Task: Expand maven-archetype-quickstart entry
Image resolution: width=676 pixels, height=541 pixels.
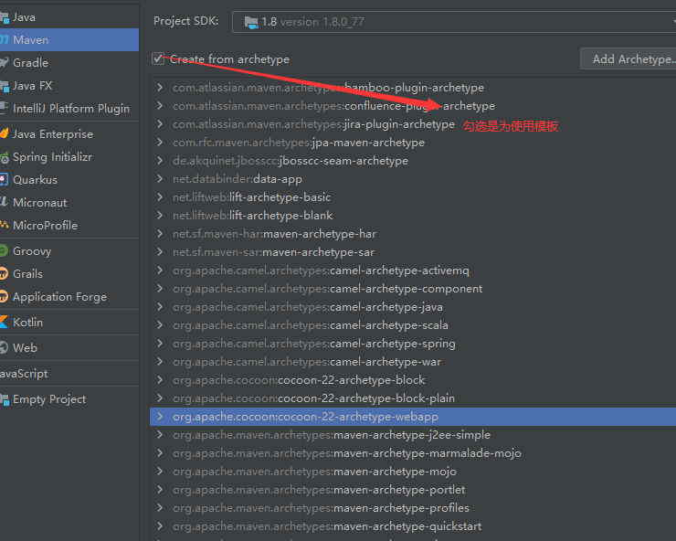Action: (160, 525)
